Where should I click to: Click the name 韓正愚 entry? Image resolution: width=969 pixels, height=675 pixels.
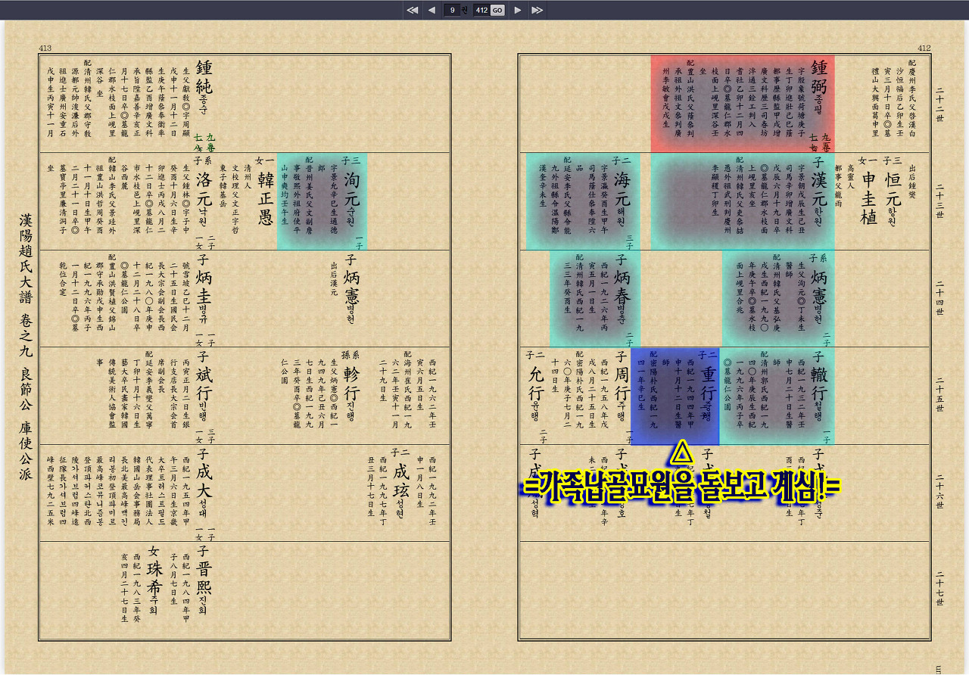click(x=266, y=198)
